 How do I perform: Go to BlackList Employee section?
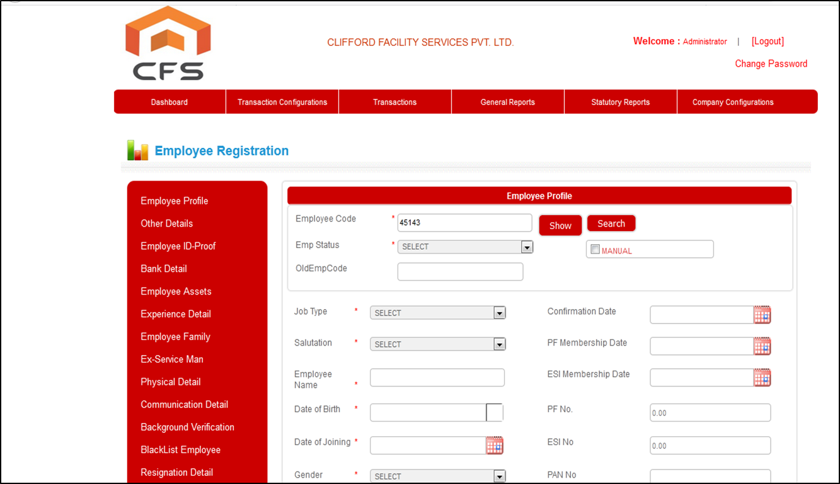coord(181,450)
